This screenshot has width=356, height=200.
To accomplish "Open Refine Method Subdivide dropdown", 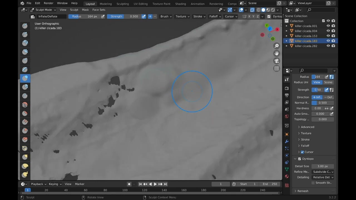I will 323,172.
